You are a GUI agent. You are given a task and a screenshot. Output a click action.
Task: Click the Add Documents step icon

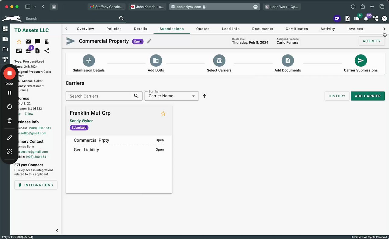(x=287, y=61)
